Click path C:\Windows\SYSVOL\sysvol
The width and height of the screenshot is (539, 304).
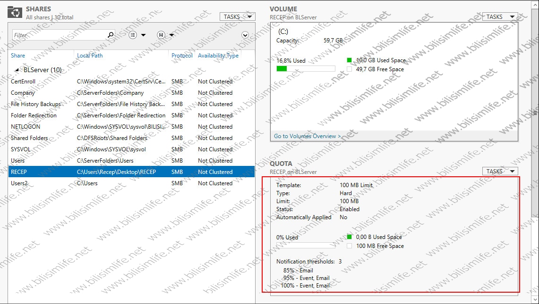coord(111,149)
